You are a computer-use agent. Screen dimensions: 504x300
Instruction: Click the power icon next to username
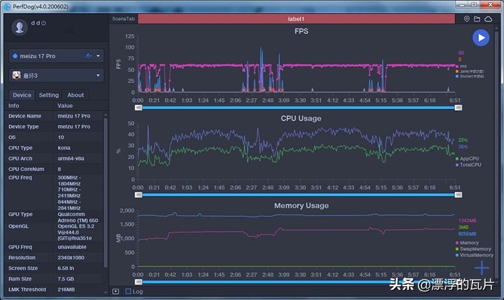tap(43, 23)
